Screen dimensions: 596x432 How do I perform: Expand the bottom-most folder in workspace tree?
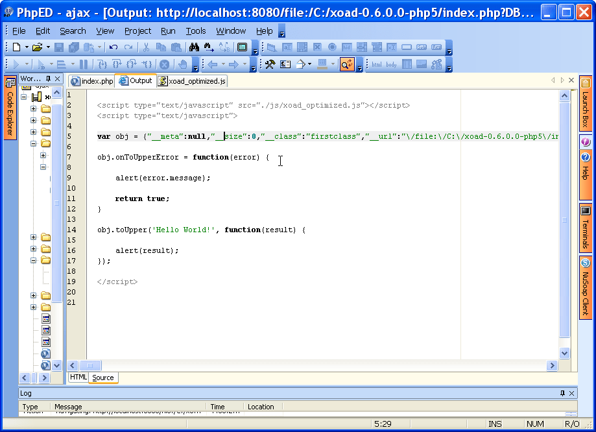[x=34, y=307]
